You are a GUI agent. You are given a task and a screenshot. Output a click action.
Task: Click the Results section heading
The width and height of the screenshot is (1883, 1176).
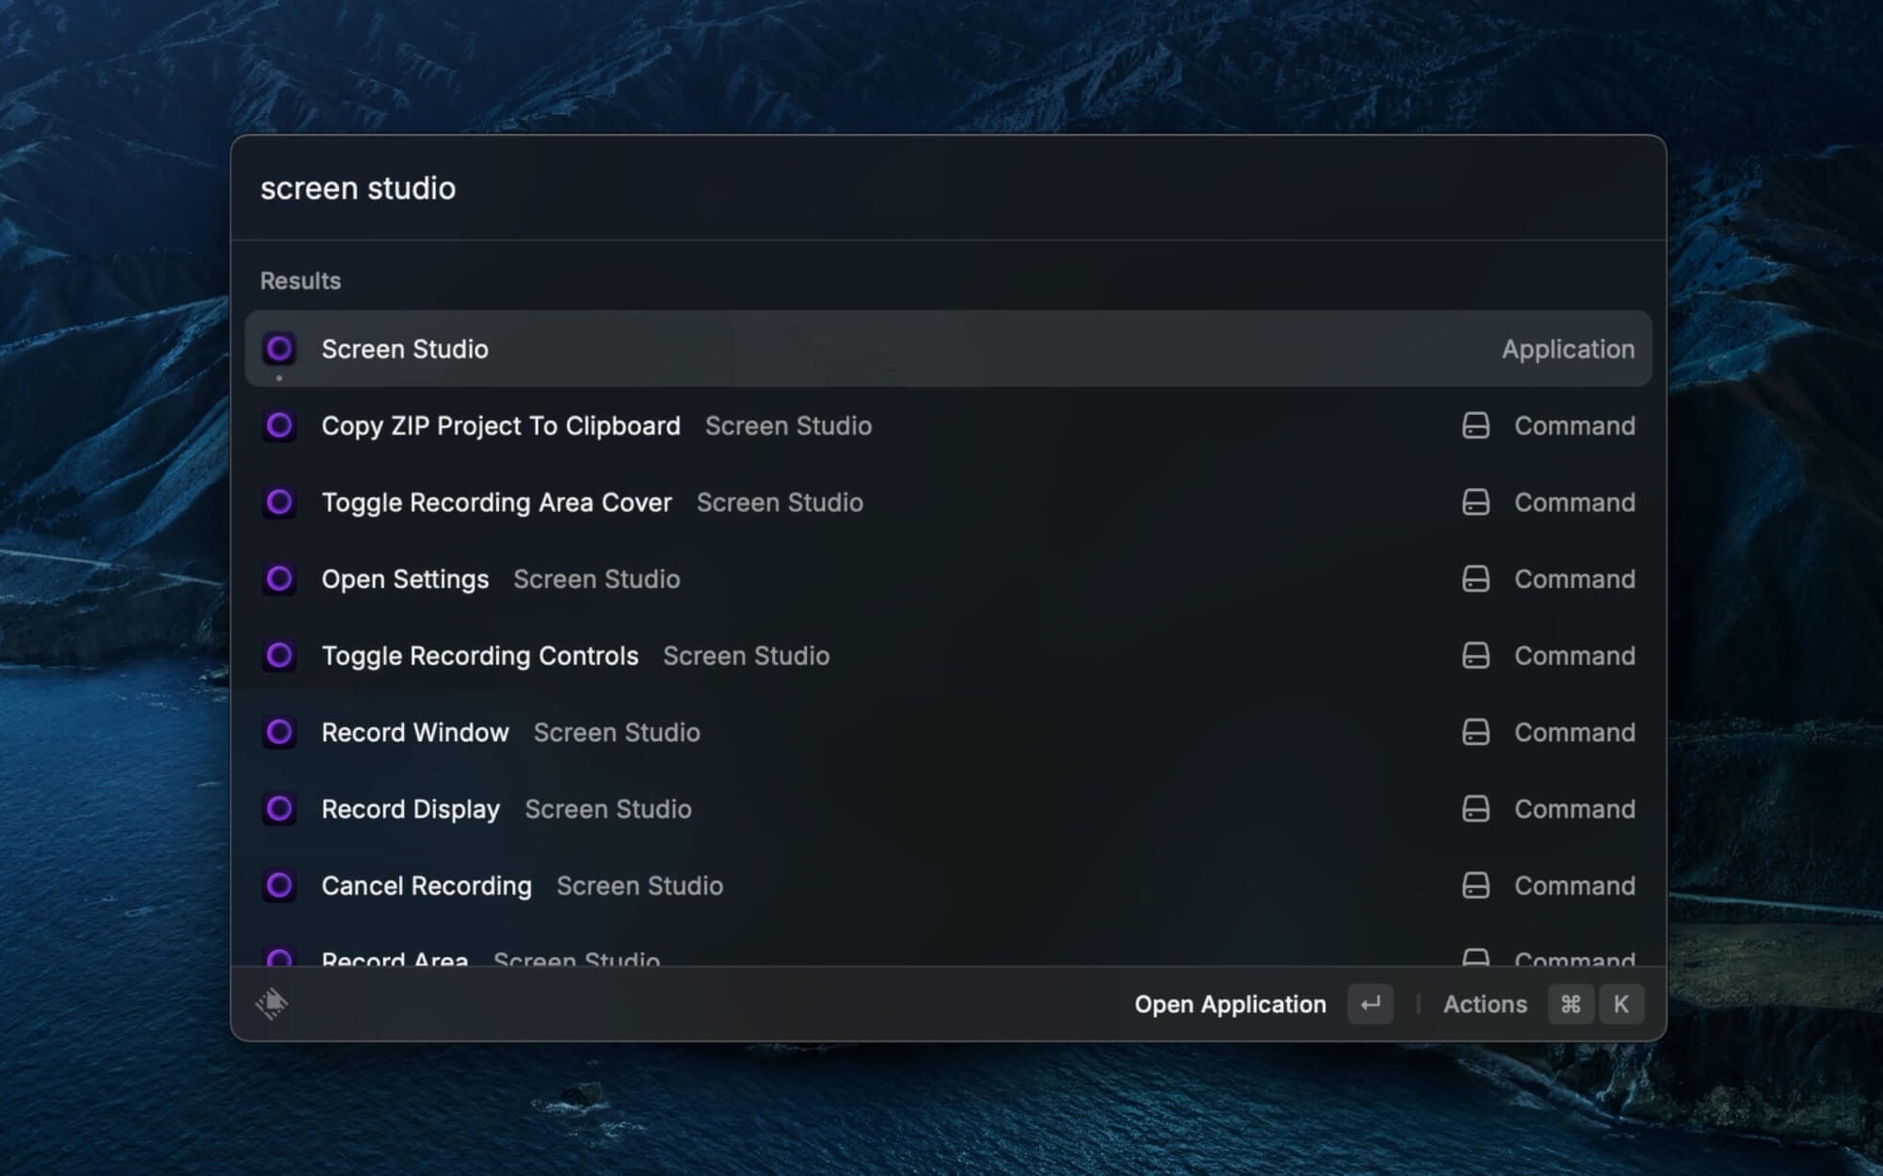click(x=300, y=281)
